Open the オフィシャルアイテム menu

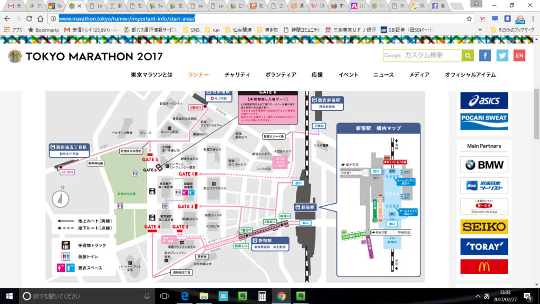tap(470, 75)
